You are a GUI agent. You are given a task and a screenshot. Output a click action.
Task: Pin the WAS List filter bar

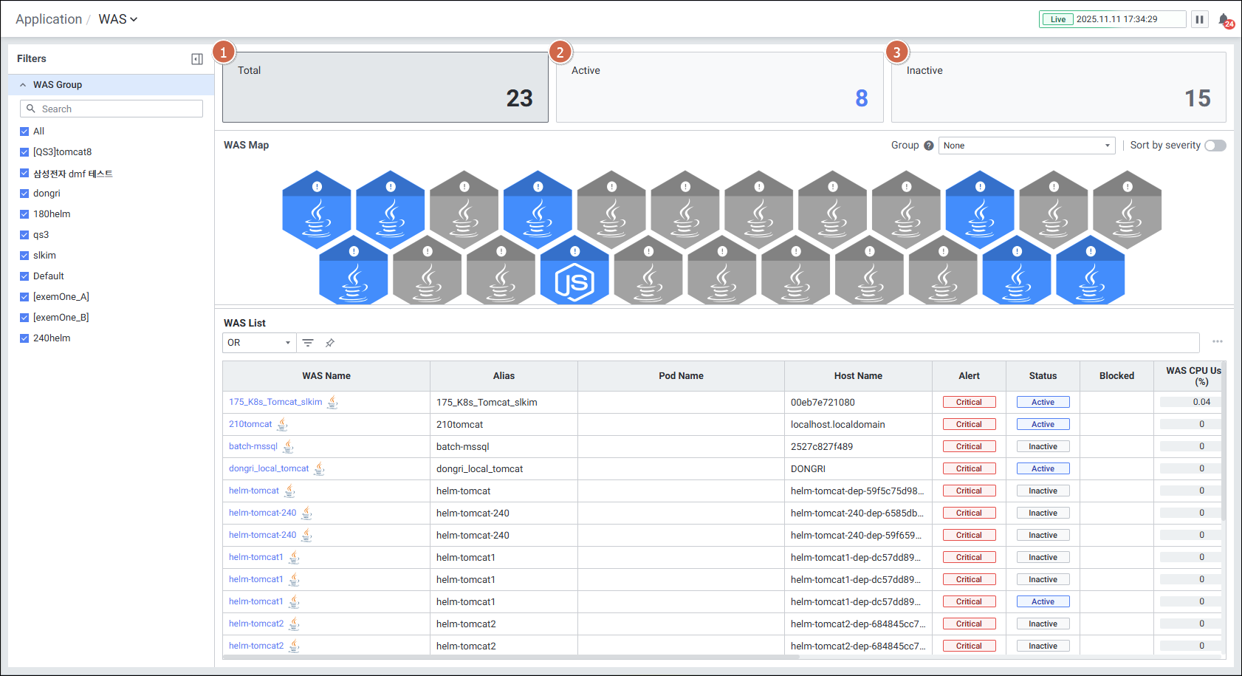[330, 343]
